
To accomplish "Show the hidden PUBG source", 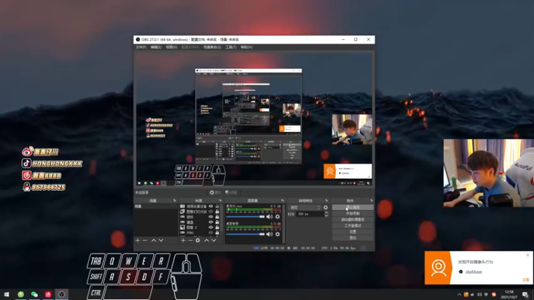I will (211, 233).
